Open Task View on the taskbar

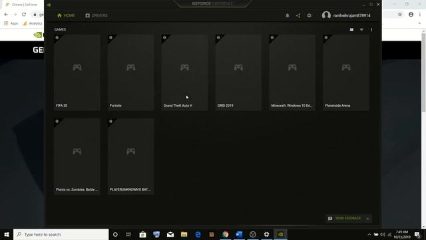(x=128, y=234)
